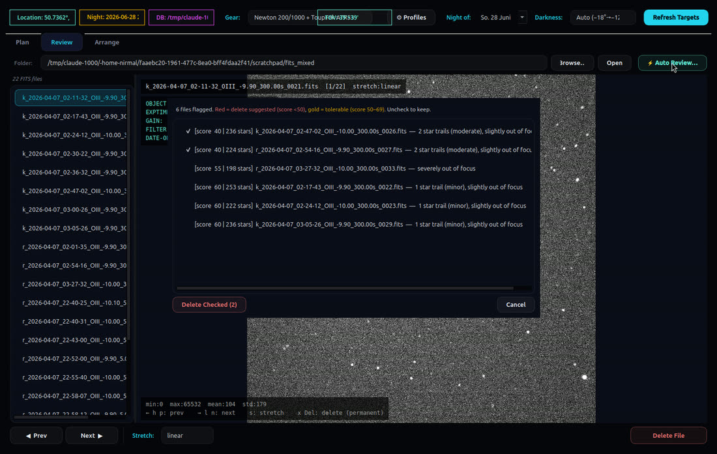Open the Profiles settings
717x454 pixels.
click(x=411, y=18)
